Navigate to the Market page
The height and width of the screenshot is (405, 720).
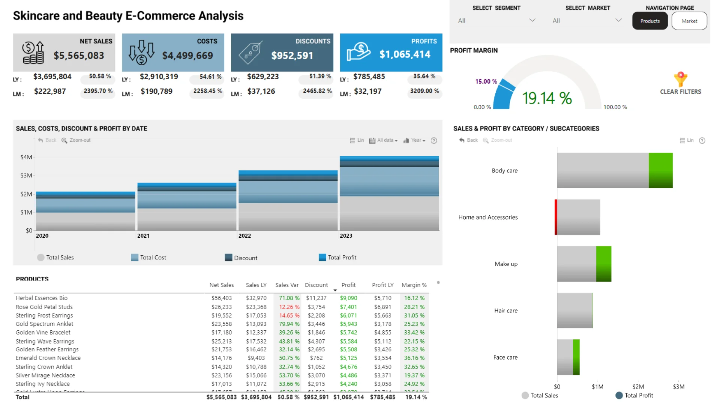pyautogui.click(x=689, y=21)
